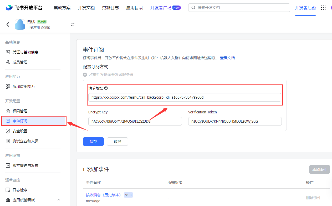Open 凭证与基础信息 in sidebar
The width and height of the screenshot is (332, 206).
(25, 52)
